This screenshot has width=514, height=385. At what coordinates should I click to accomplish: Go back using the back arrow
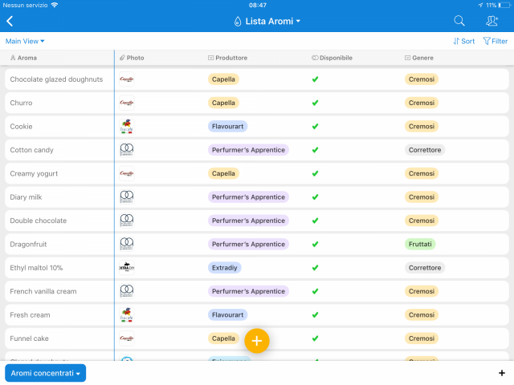point(10,22)
